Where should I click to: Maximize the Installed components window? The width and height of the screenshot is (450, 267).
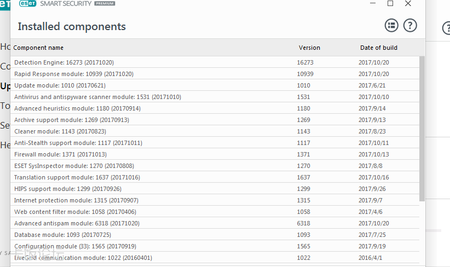(390, 4)
